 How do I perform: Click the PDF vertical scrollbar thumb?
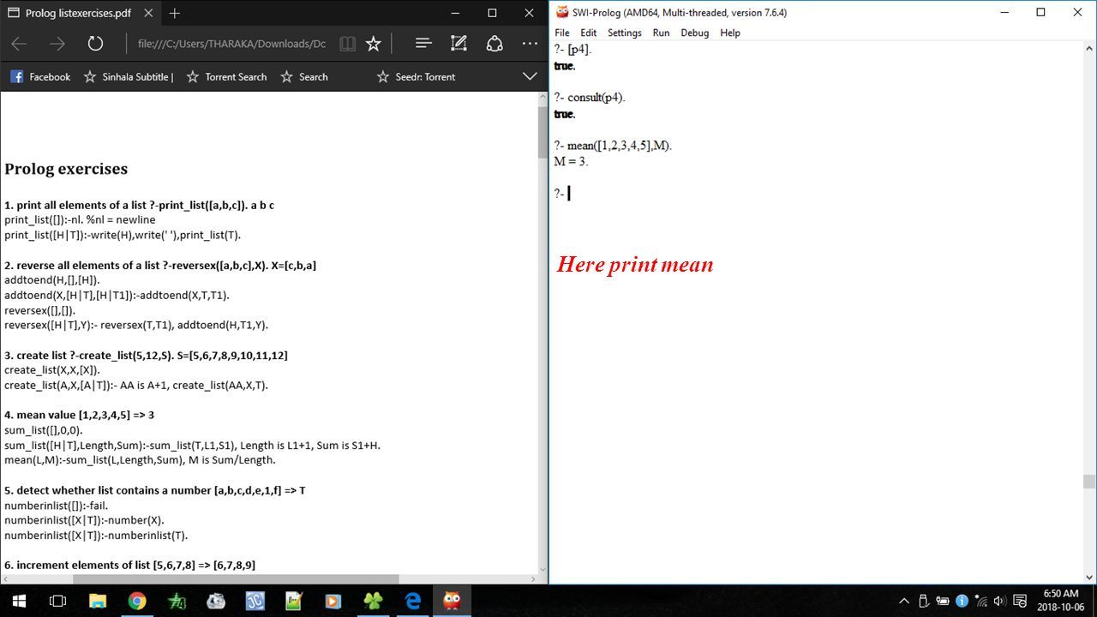tap(543, 131)
